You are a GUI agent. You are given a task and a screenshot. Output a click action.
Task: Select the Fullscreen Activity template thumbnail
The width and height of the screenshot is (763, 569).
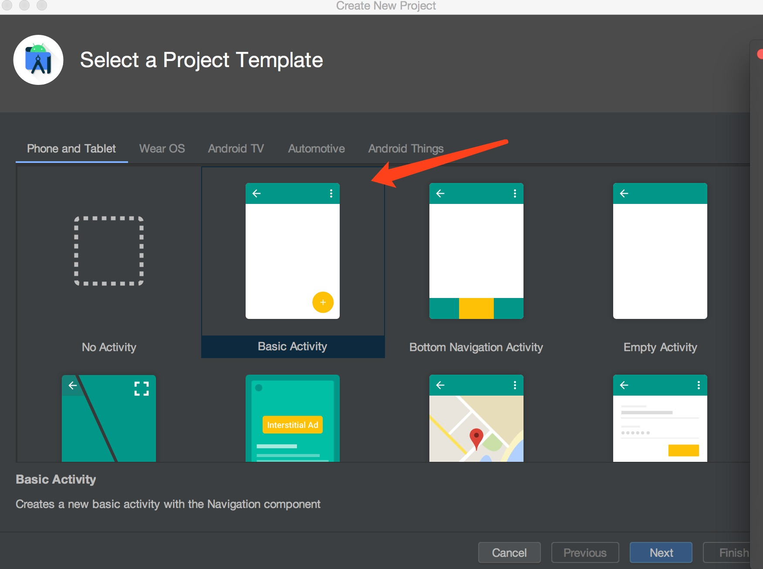tap(109, 418)
